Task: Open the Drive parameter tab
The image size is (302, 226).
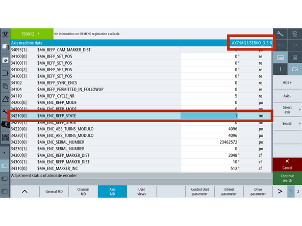Action: (x=258, y=191)
